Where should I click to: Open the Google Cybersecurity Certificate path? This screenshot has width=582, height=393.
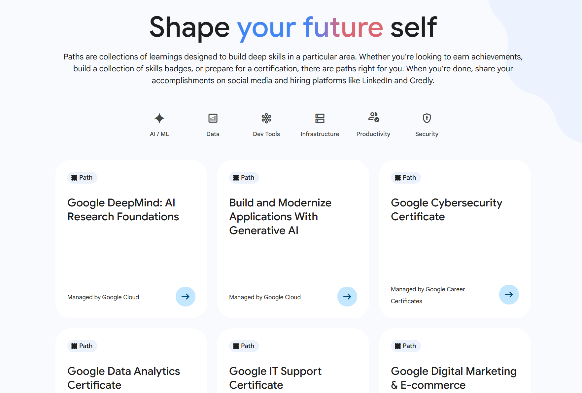446,209
